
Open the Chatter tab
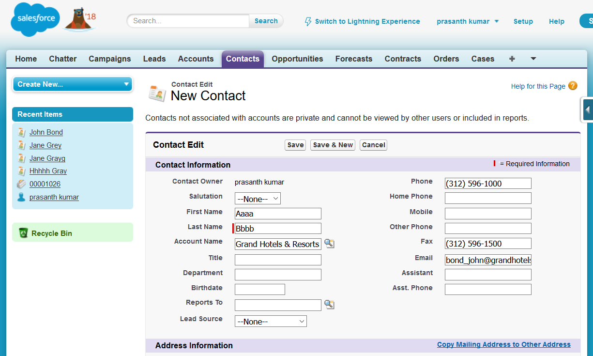pyautogui.click(x=63, y=59)
